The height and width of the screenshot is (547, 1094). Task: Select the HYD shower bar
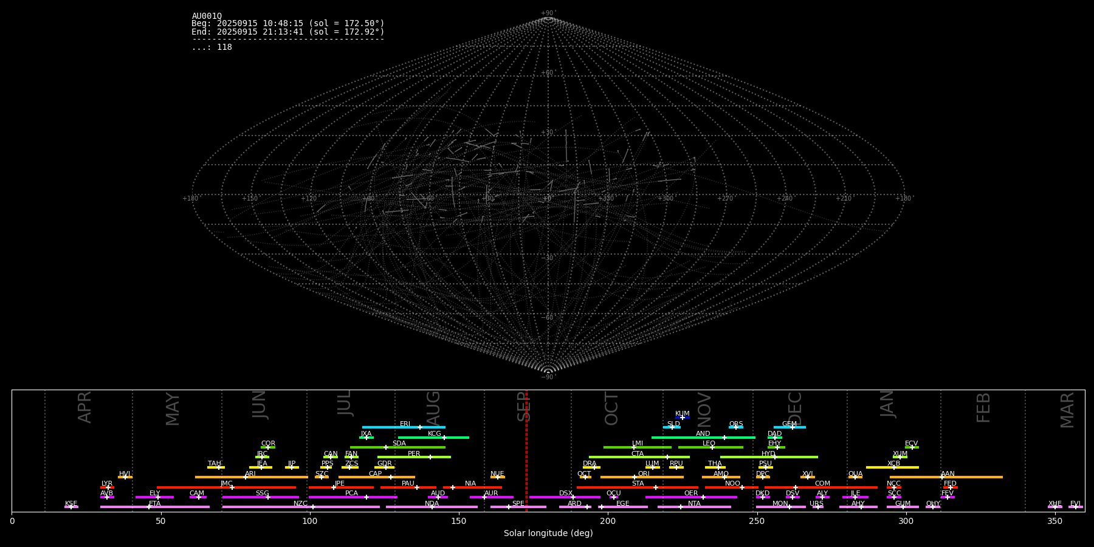[x=769, y=457]
